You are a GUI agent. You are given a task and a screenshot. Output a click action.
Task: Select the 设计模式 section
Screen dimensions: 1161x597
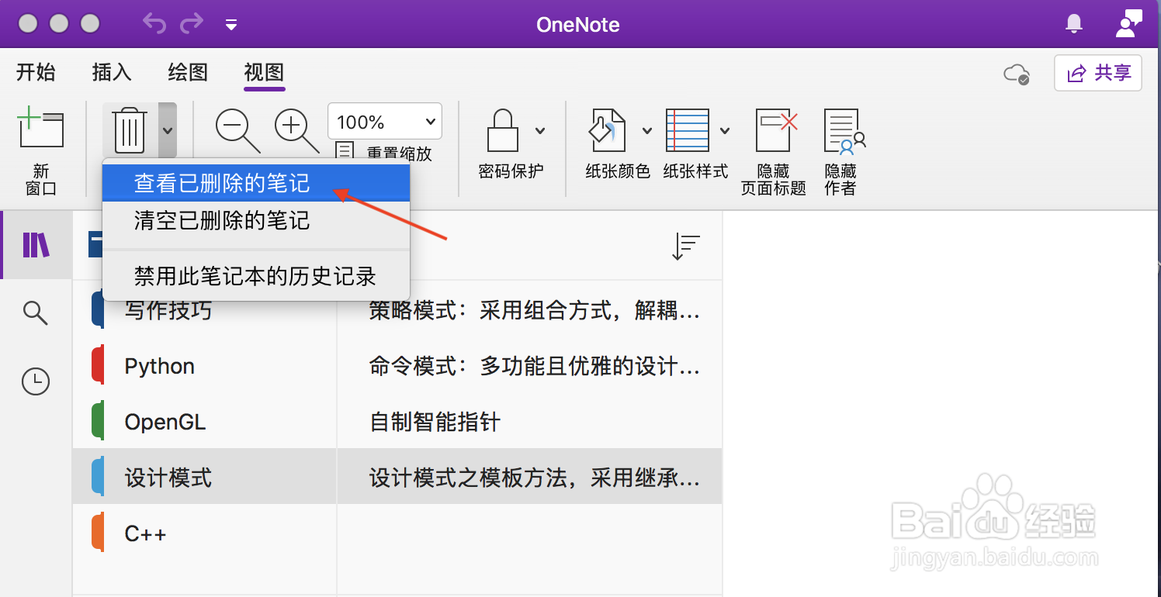click(205, 478)
